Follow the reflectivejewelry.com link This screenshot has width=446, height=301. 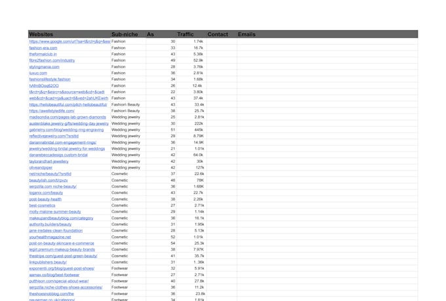54,136
